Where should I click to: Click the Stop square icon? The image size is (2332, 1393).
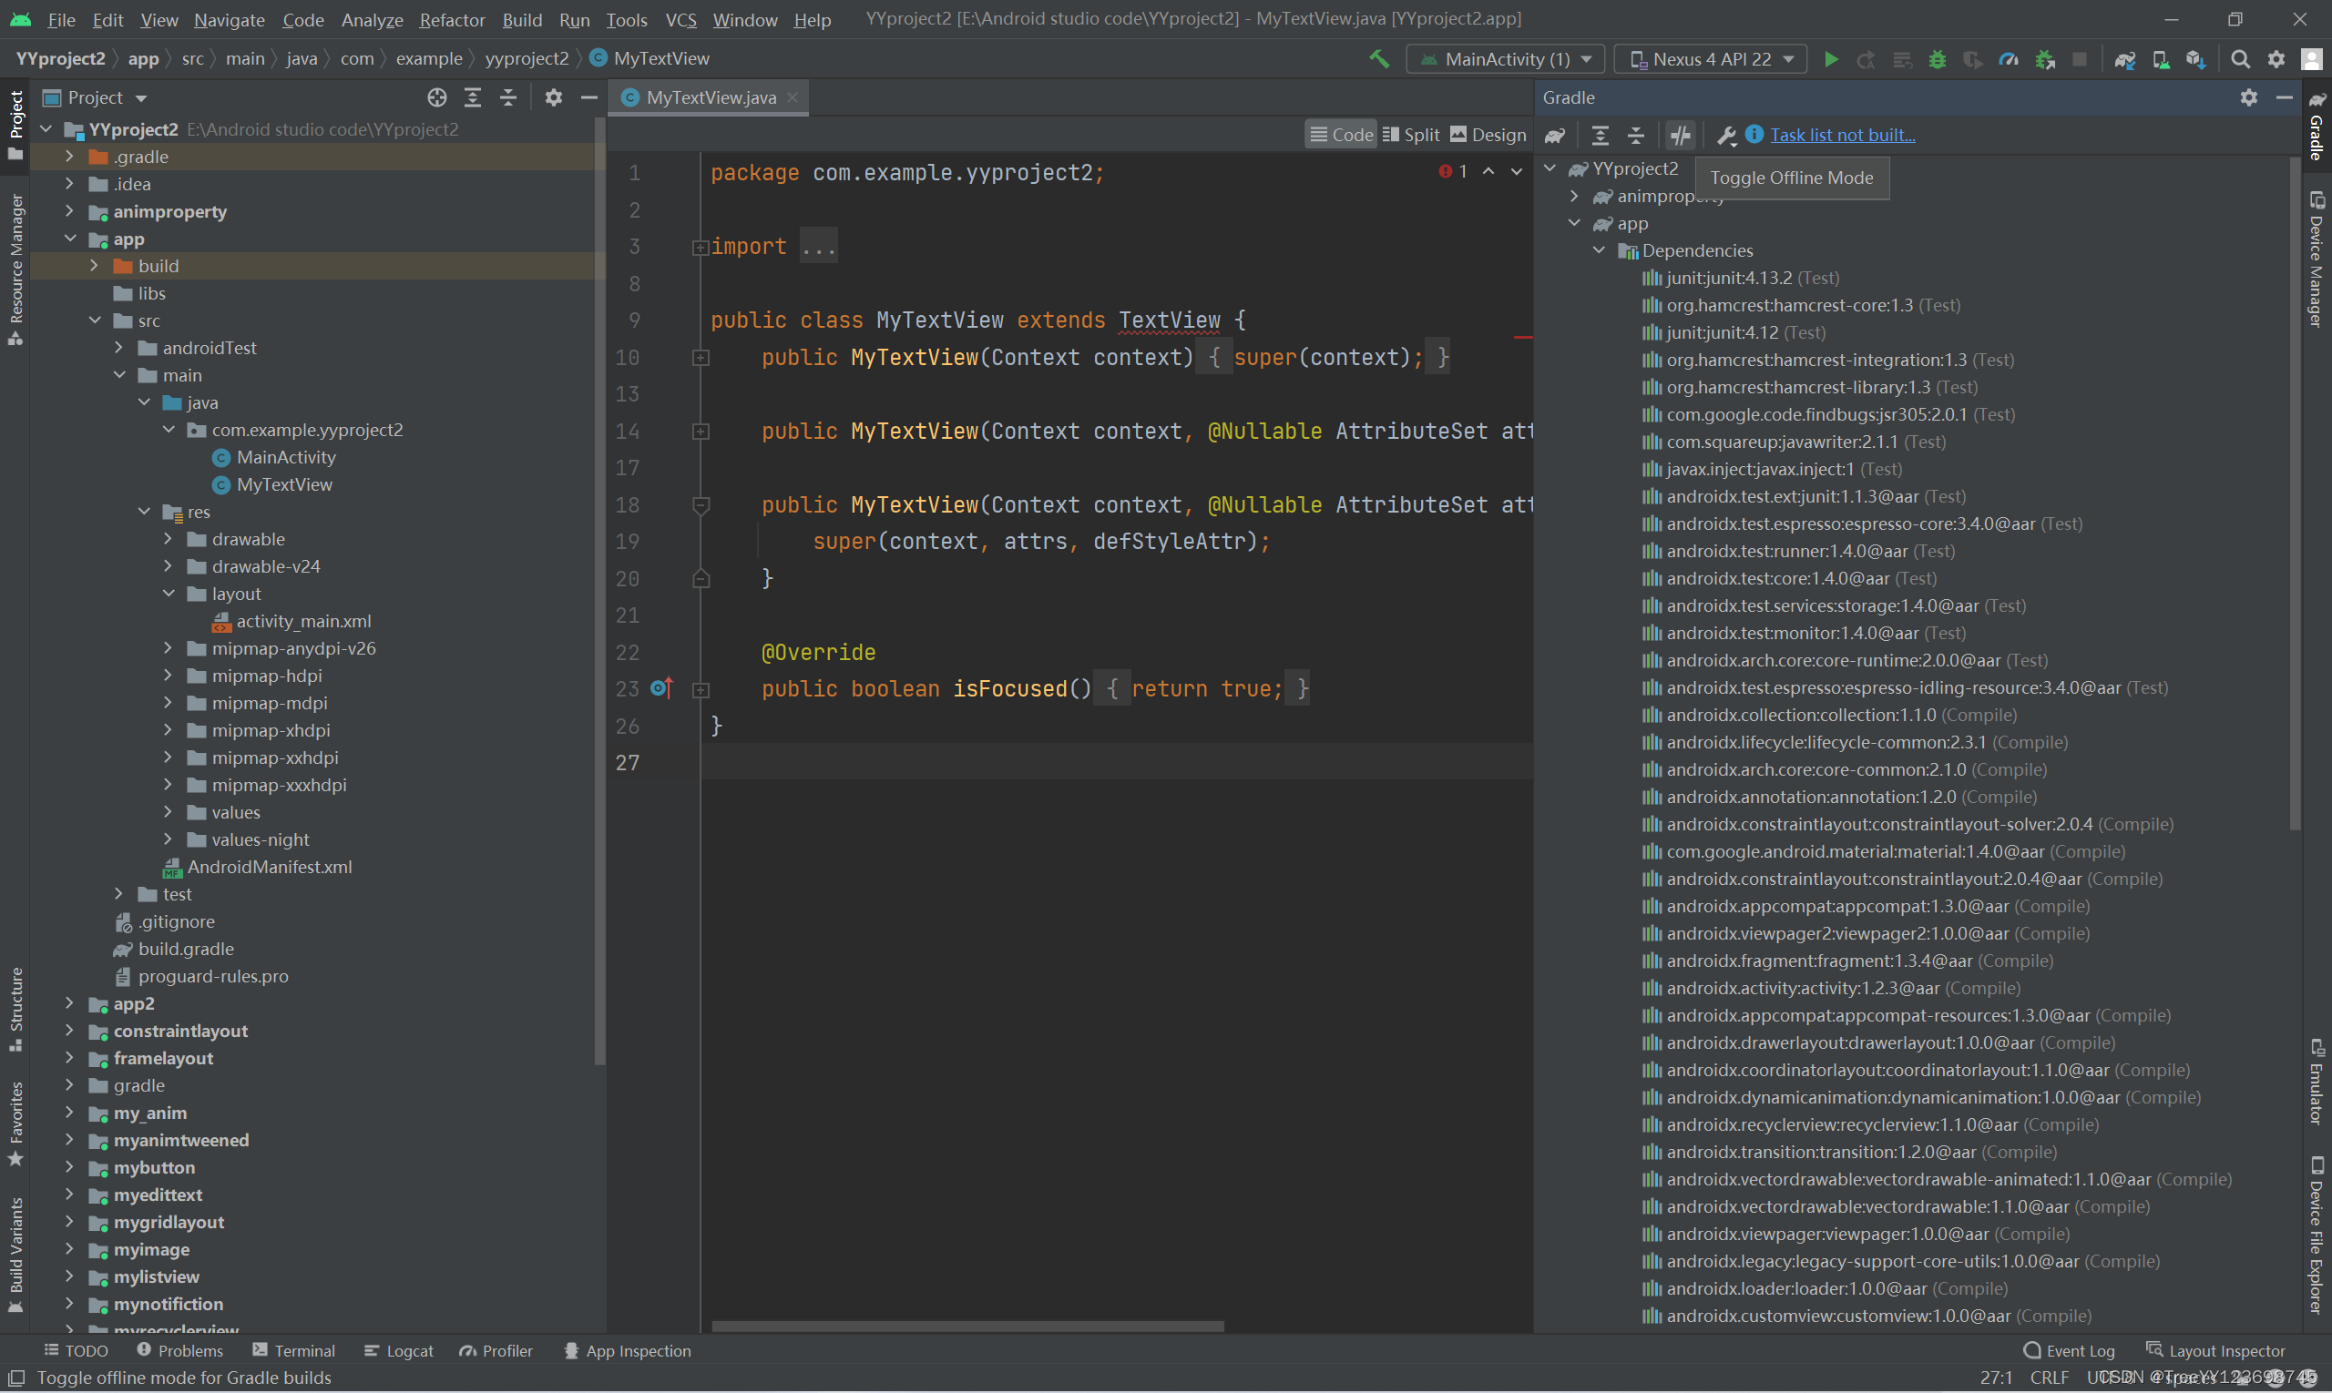[2080, 59]
